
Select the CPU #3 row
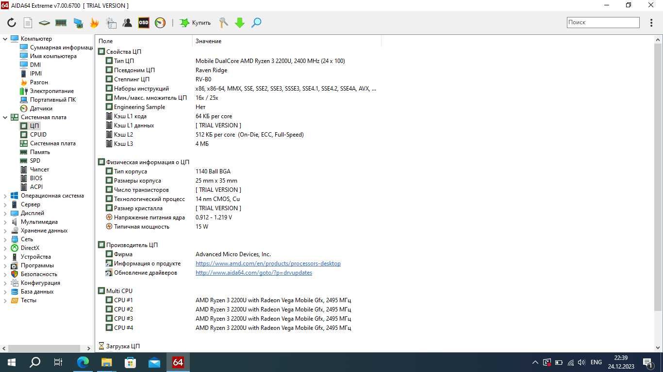(238, 319)
